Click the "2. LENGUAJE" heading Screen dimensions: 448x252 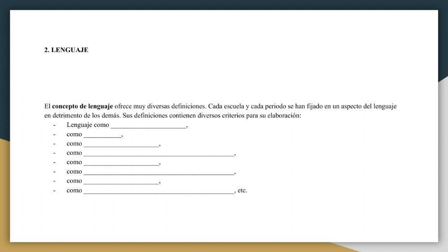66,50
